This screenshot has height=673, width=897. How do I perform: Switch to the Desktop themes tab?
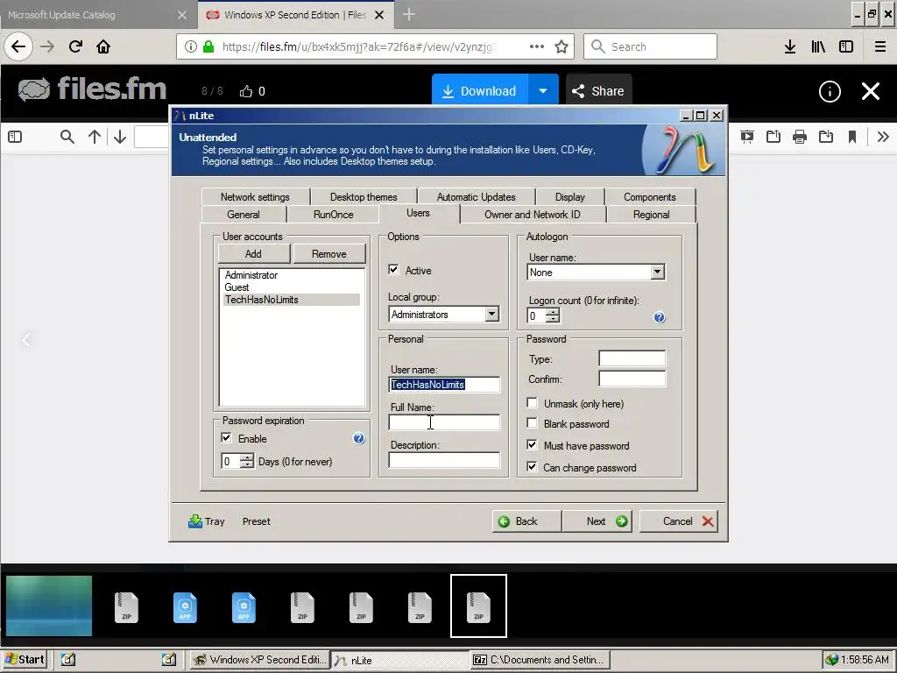pyautogui.click(x=364, y=197)
